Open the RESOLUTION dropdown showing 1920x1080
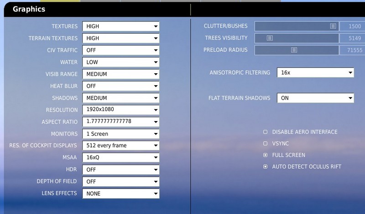The image size is (365, 214). [x=120, y=110]
